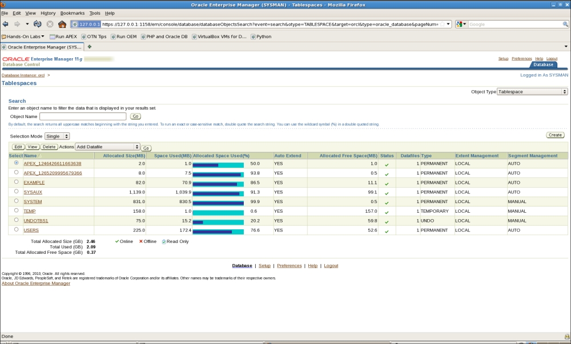Open the Hands-On Labs bookmark folder
Viewport: 571px width, 344px height.
coord(23,37)
